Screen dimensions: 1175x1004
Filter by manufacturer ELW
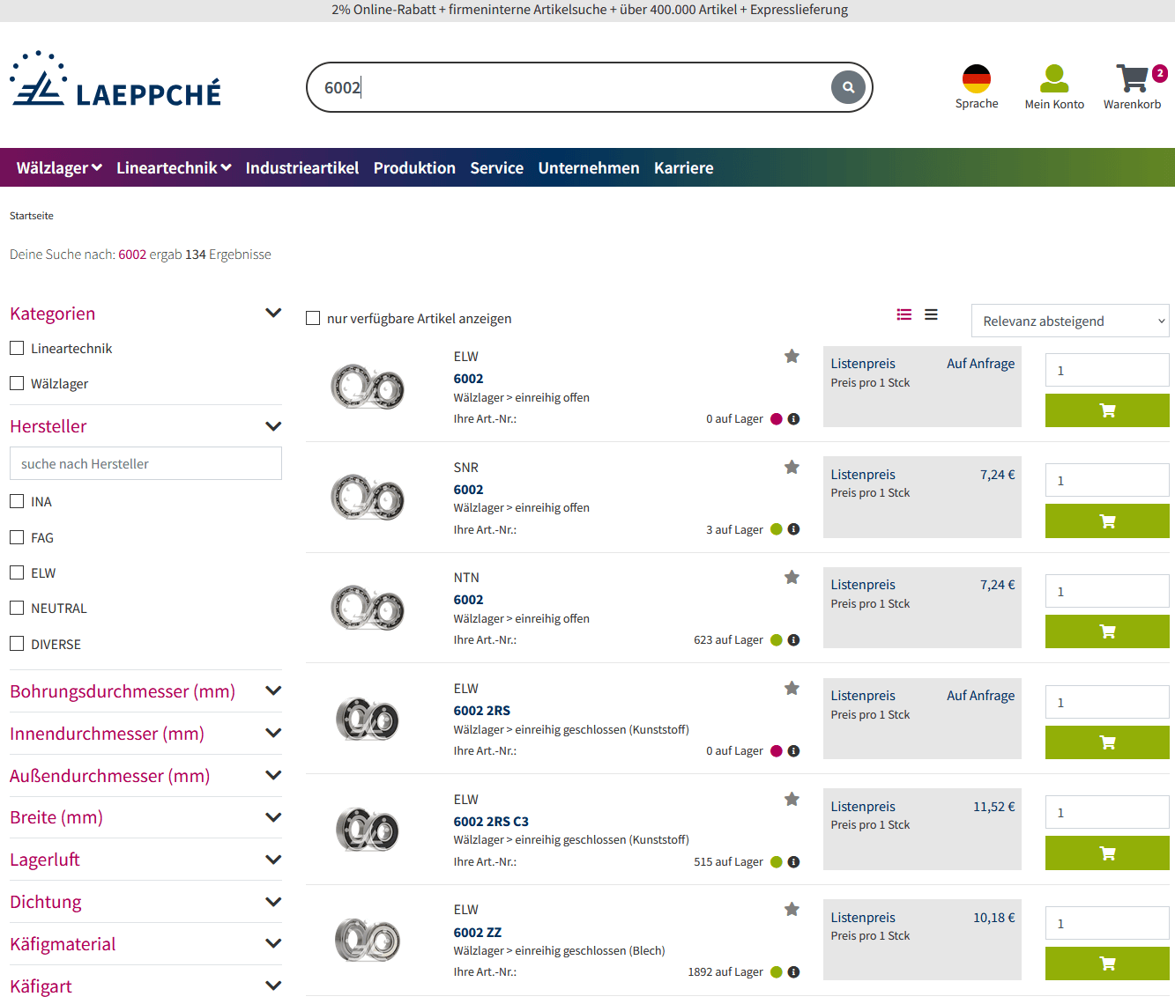17,572
